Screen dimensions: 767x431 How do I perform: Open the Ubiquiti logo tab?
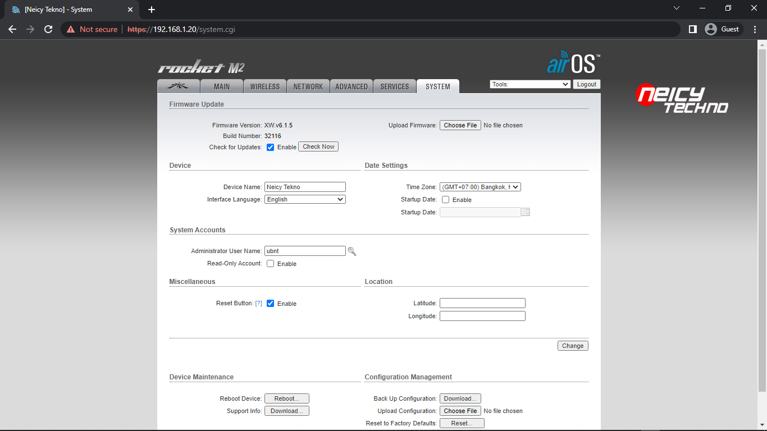pos(179,86)
